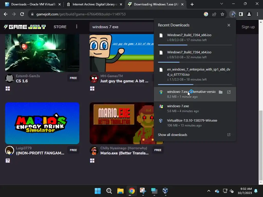Open the Just guy the game title link

click(124, 81)
